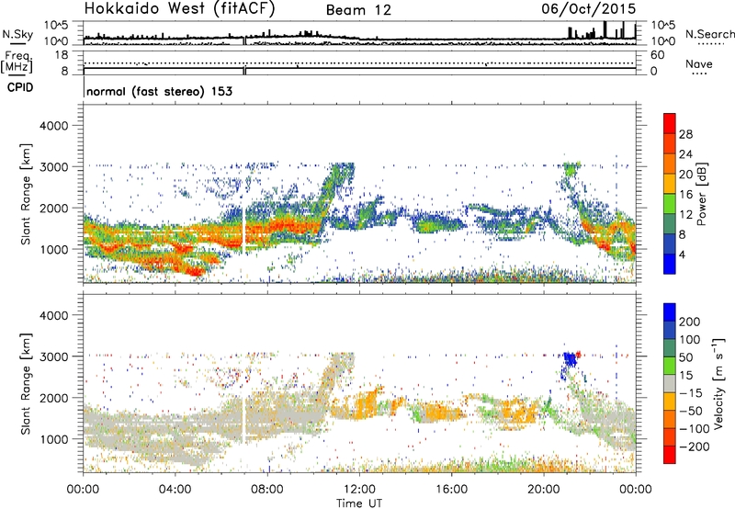735x509 pixels.
Task: Click "Slant Range [km]" label of power panel
Action: (26, 194)
